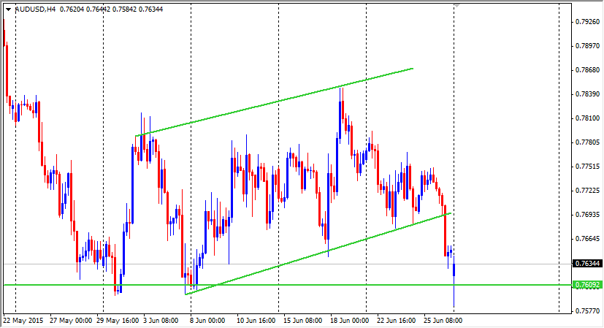The width and height of the screenshot is (604, 328).
Task: Click the 22 Jun 16:00 time label
Action: [396, 321]
